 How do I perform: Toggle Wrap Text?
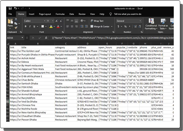coord(97,21)
